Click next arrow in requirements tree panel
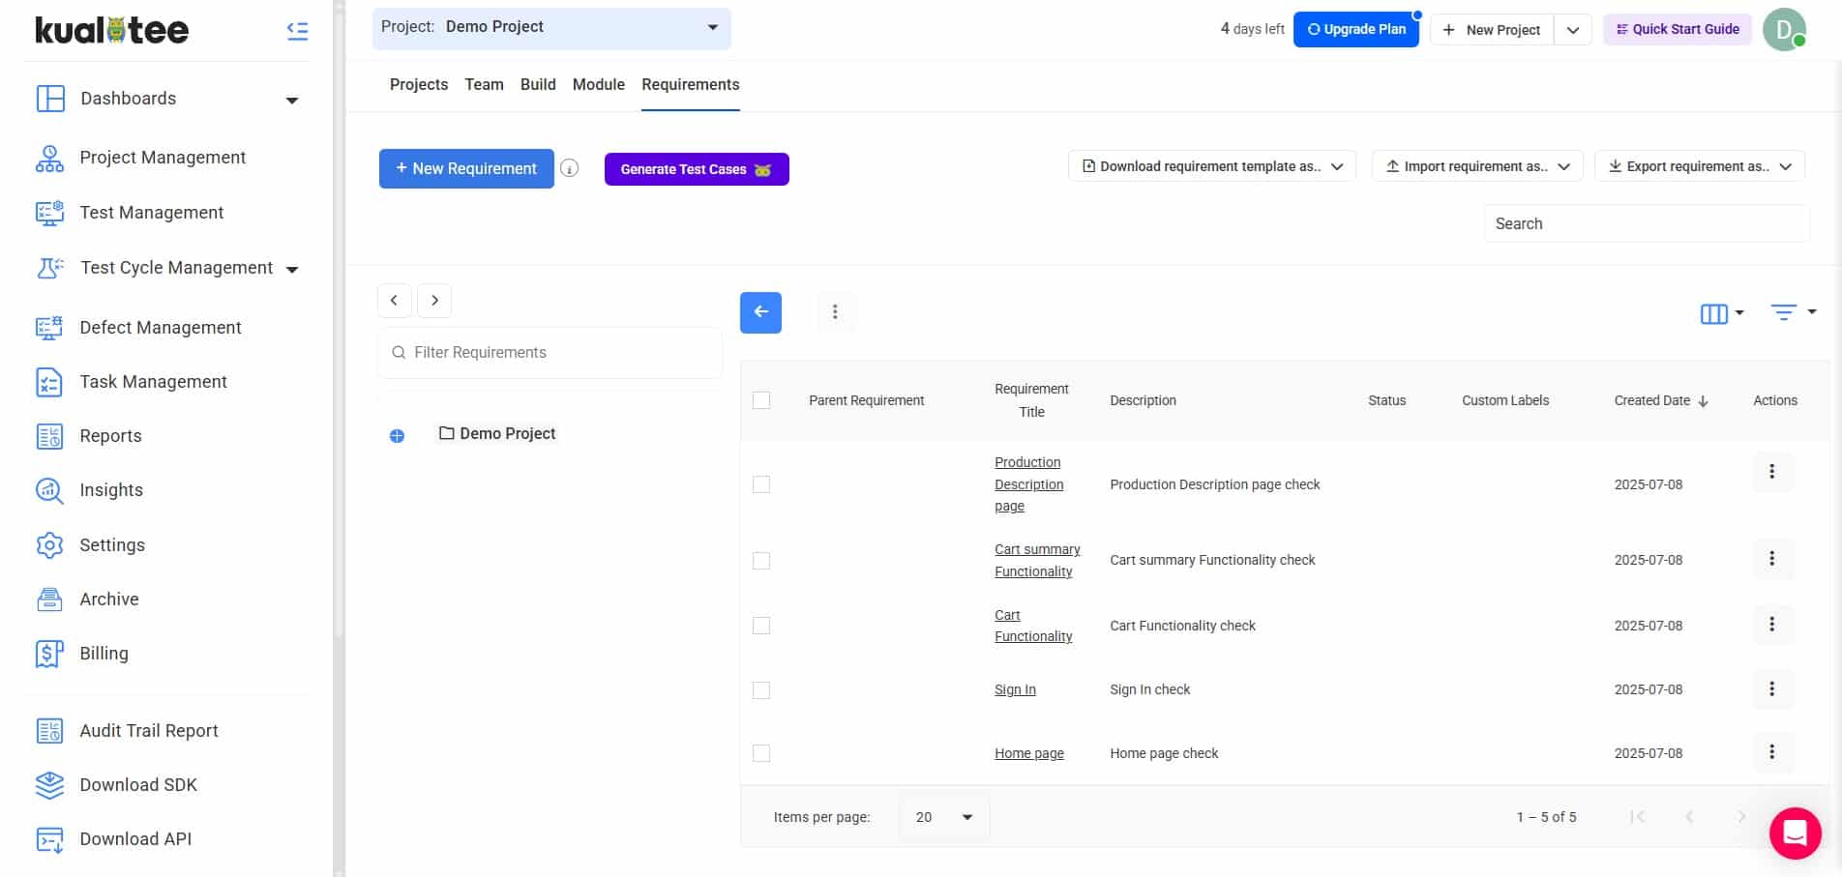1842x877 pixels. (434, 301)
